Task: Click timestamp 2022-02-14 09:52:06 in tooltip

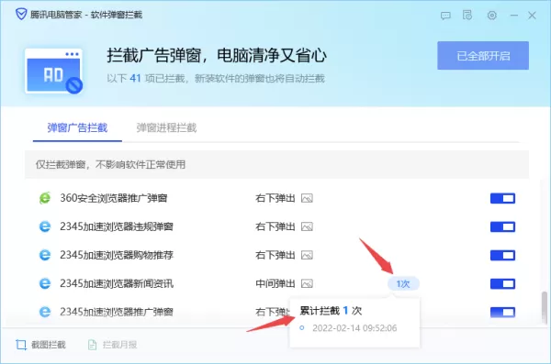Action: tap(354, 328)
